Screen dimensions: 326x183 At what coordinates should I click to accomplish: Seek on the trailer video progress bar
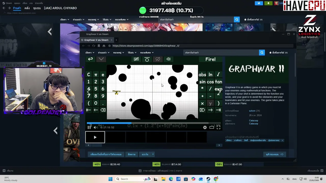tap(154, 123)
